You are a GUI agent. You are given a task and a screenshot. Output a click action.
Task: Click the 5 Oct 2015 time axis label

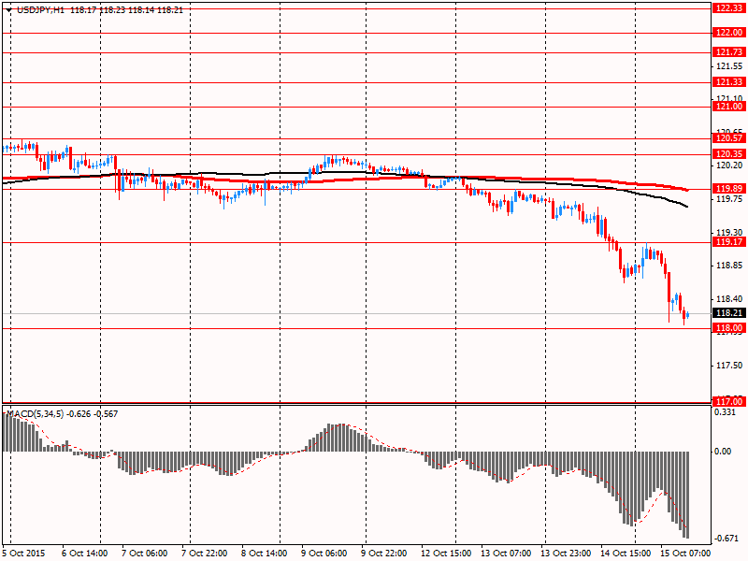(x=24, y=554)
